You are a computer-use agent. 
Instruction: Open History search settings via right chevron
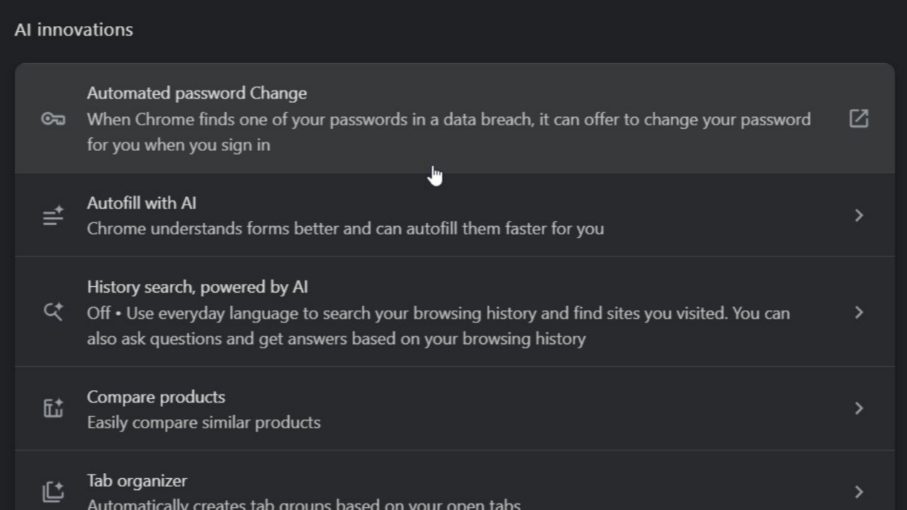coord(859,312)
